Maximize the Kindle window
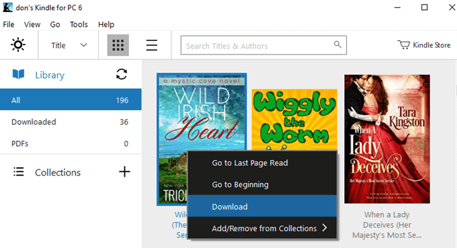The width and height of the screenshot is (457, 248). coord(424,7)
